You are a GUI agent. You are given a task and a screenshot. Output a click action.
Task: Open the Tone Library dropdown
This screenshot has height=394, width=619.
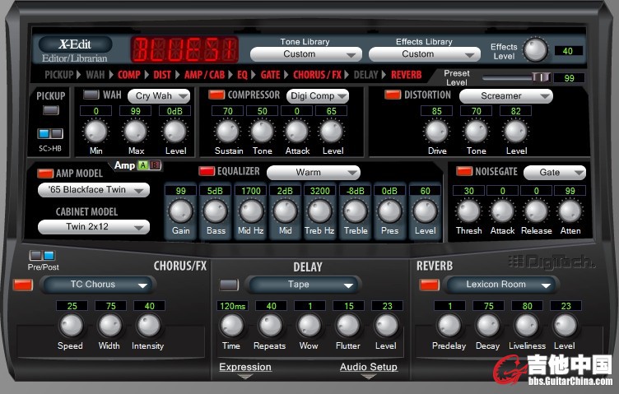305,54
